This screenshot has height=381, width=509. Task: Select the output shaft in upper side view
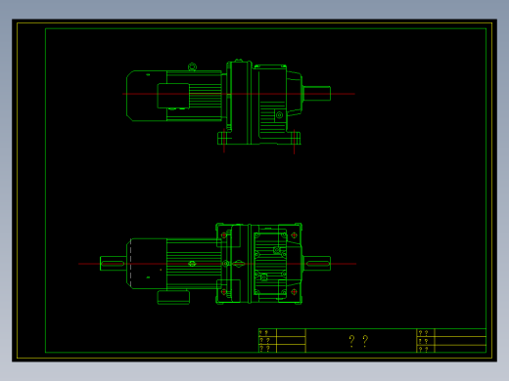click(x=317, y=94)
